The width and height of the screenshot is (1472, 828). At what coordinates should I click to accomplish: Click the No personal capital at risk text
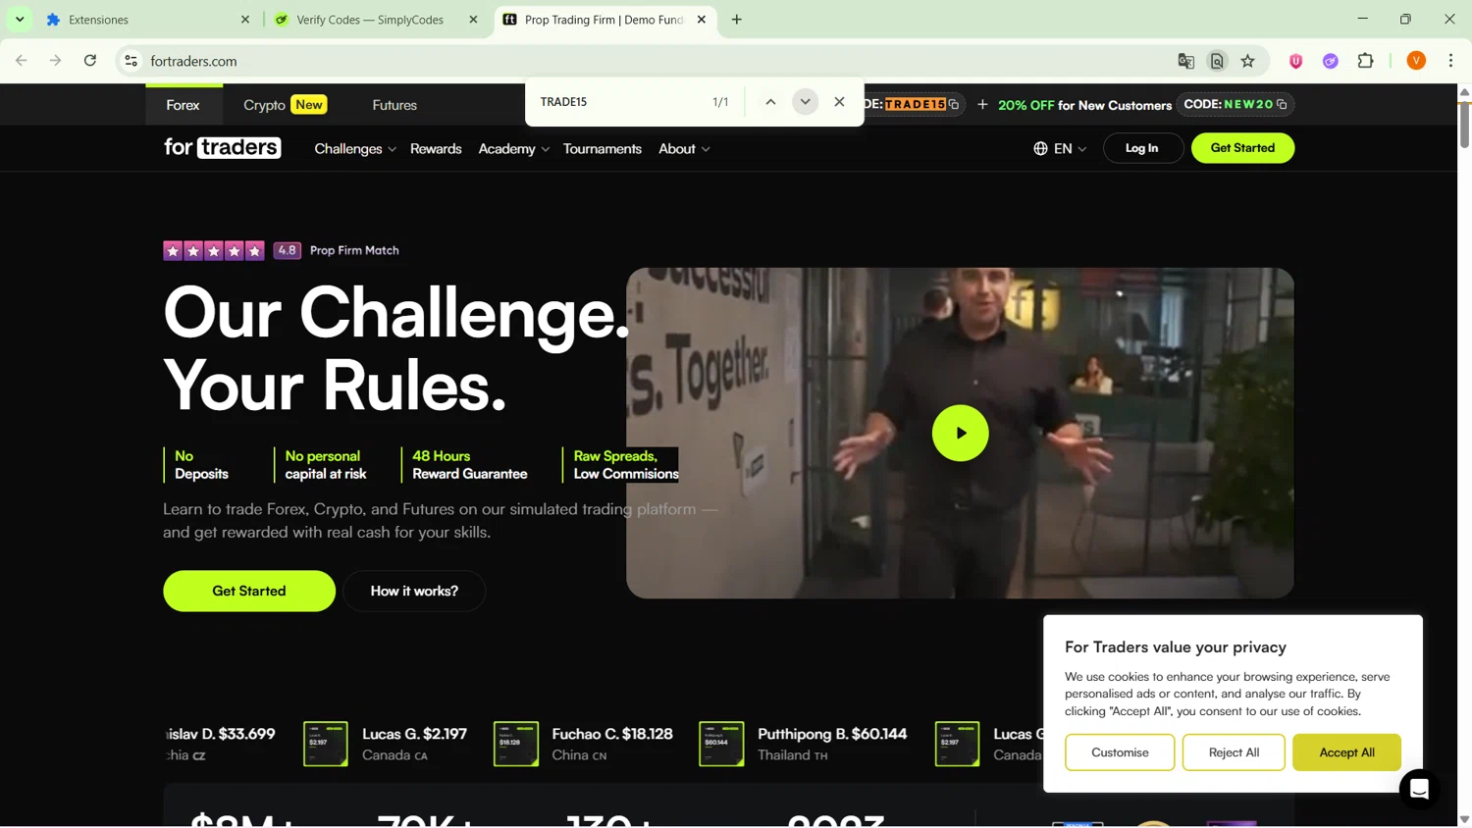coord(326,465)
